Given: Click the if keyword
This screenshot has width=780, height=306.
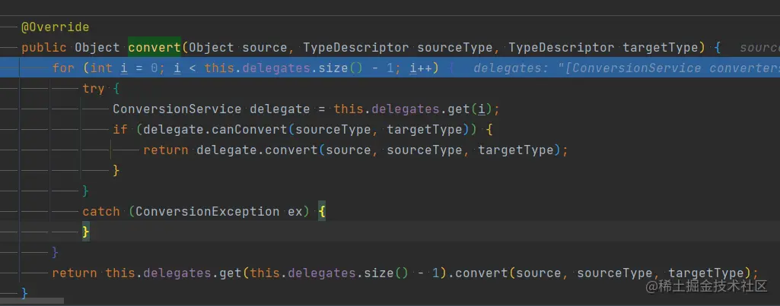Looking at the screenshot, I should (x=120, y=130).
